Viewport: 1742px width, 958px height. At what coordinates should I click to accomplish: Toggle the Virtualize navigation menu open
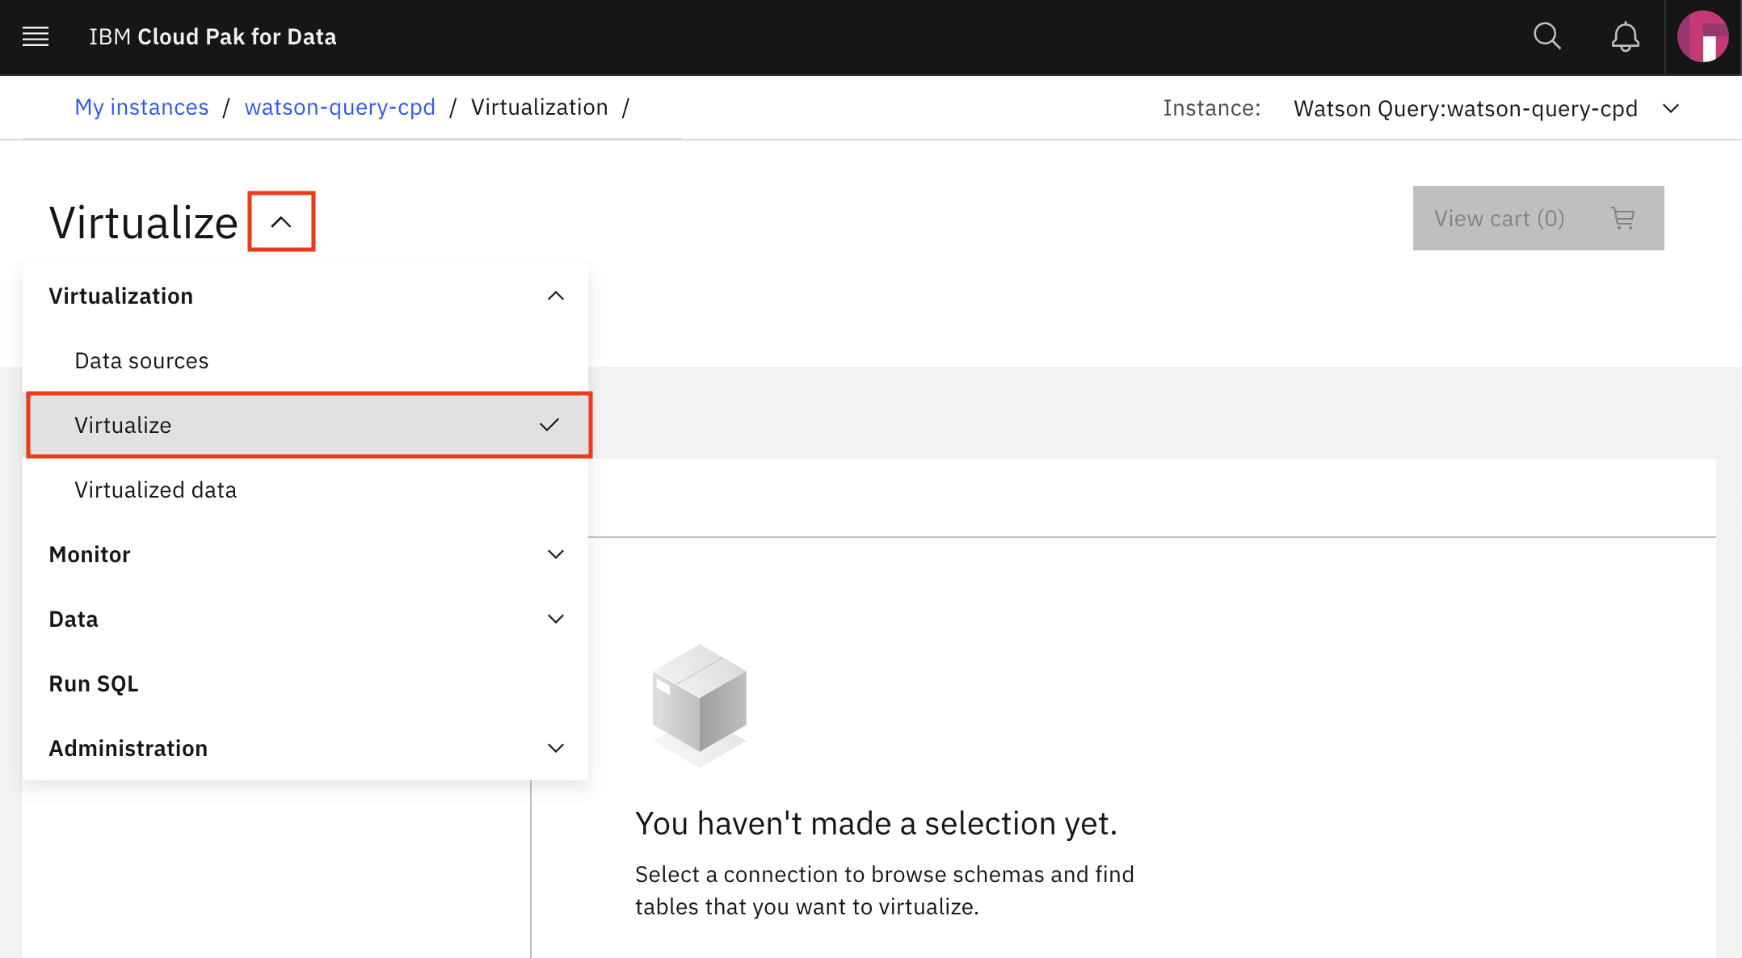[x=280, y=220]
